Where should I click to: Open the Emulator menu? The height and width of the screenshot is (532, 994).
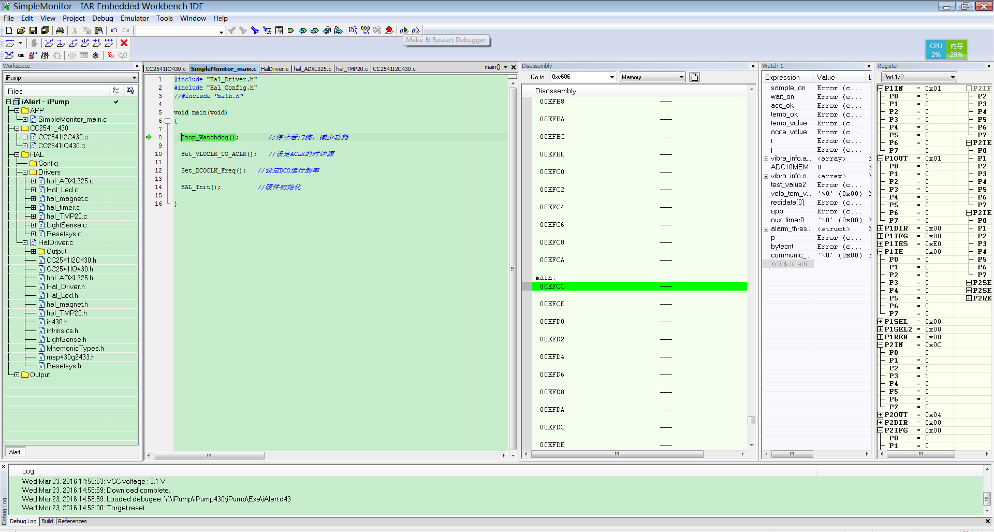[x=135, y=18]
